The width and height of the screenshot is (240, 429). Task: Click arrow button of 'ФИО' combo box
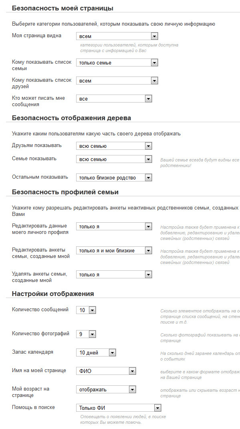pyautogui.click(x=132, y=371)
